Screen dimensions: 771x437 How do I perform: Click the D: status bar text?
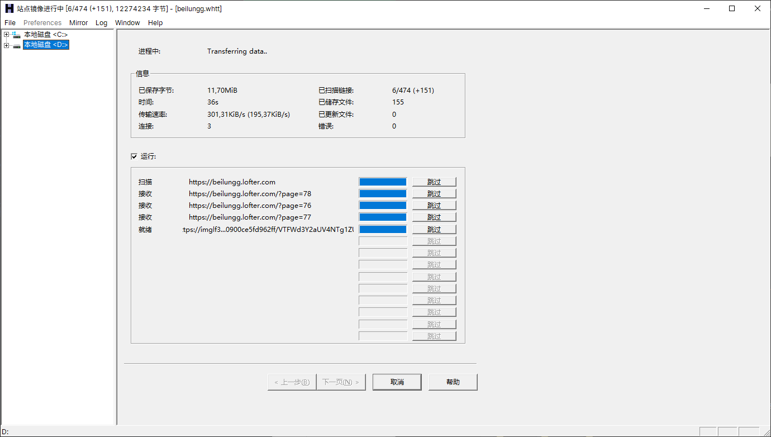(6, 431)
